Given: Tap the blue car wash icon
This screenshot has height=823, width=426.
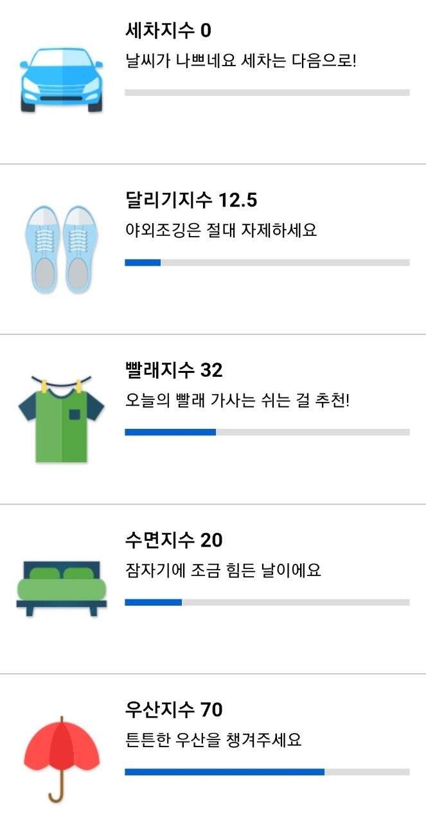Looking at the screenshot, I should 62,79.
